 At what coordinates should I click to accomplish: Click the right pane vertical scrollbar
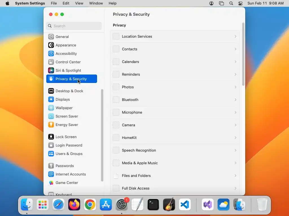tap(243, 54)
